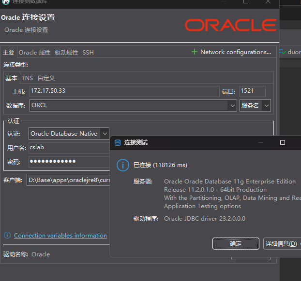Screen dimensions: 301x281
Task: Click the 客户端 path field
Action: [x=68, y=180]
